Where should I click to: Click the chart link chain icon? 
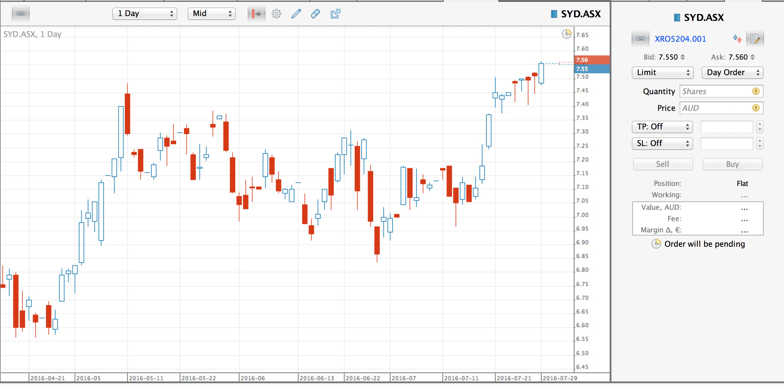point(21,14)
